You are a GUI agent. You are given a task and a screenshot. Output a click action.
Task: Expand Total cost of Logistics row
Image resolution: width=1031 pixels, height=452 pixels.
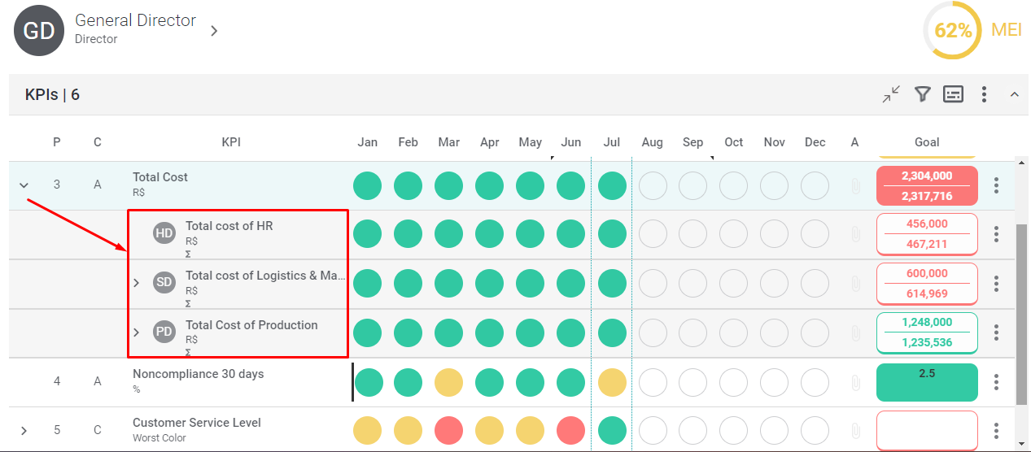pos(137,283)
